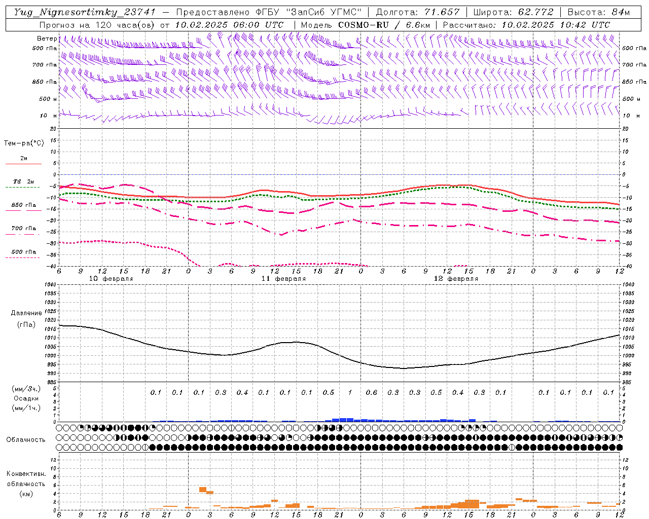Select the Конвективн. convective cloud label
Image resolution: width=649 pixels, height=519 pixels.
(26, 474)
